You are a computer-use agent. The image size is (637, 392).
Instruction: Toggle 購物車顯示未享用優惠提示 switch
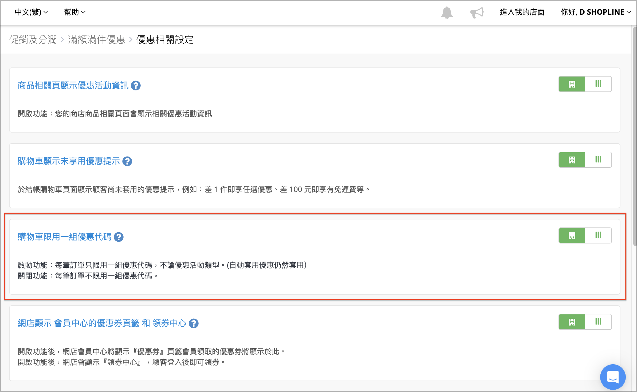(585, 160)
